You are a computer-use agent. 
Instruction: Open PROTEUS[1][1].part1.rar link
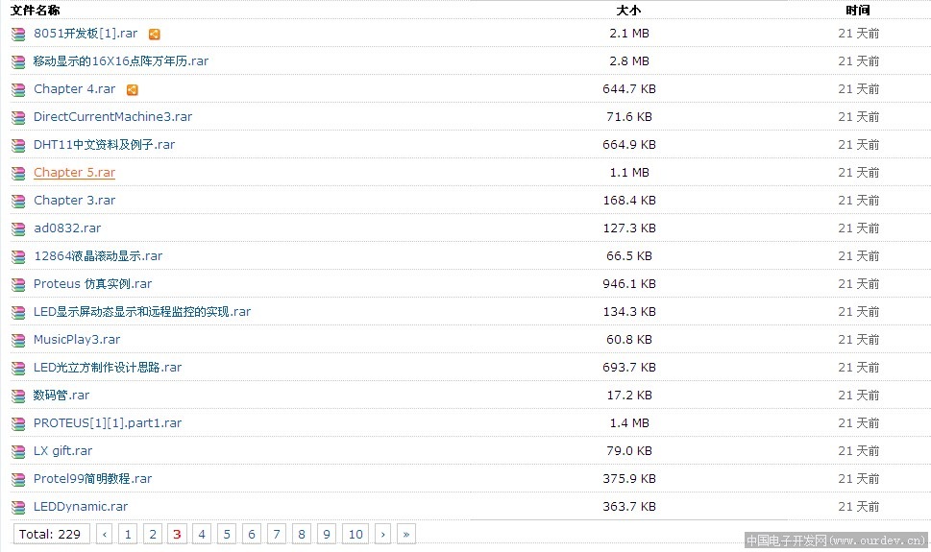point(108,423)
